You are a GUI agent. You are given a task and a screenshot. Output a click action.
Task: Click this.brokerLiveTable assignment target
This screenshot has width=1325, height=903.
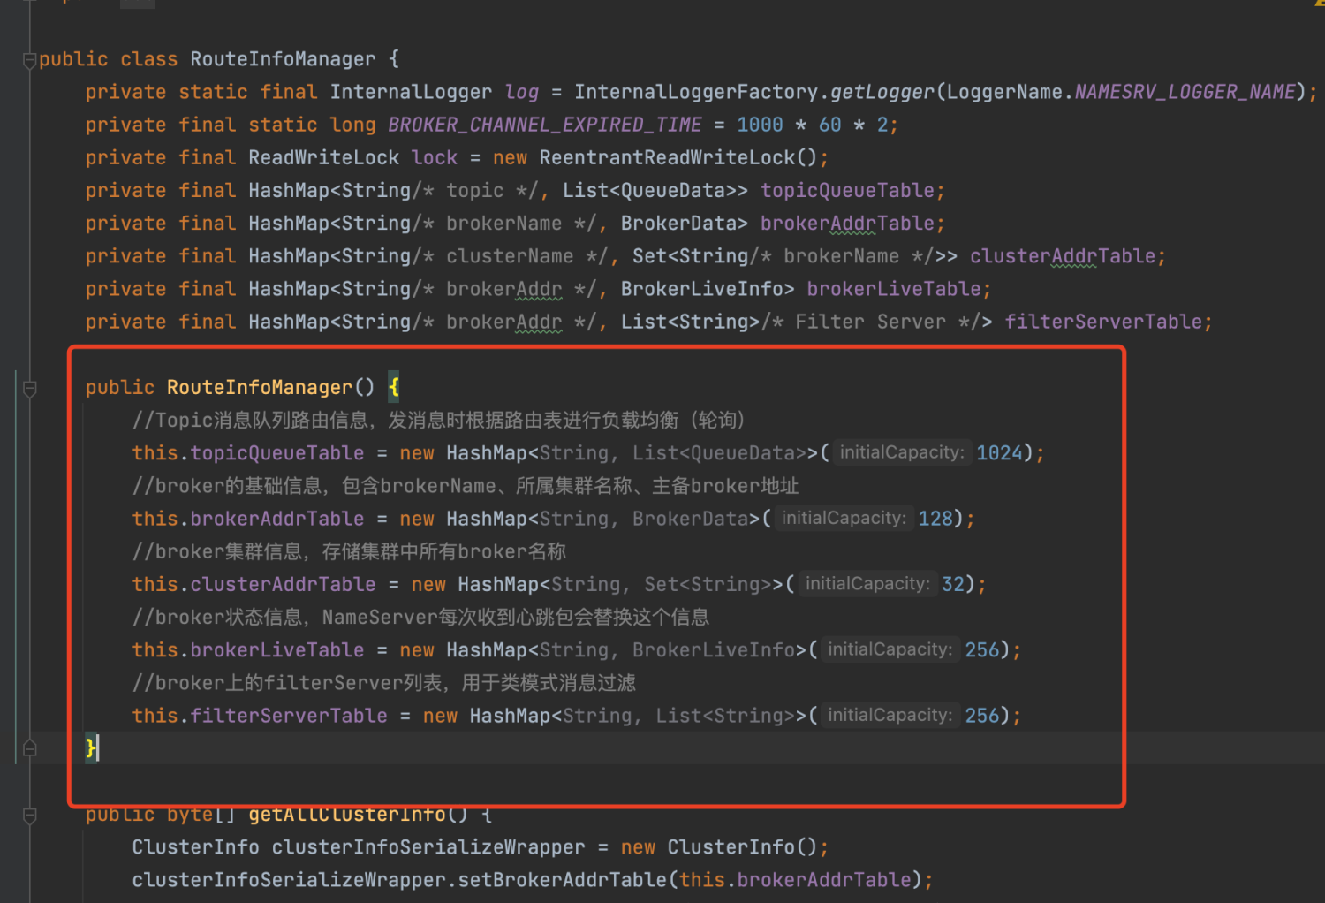click(x=247, y=650)
